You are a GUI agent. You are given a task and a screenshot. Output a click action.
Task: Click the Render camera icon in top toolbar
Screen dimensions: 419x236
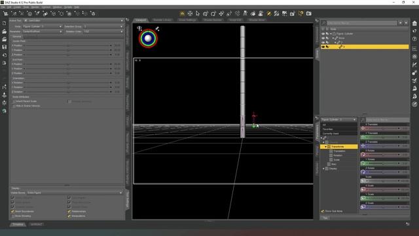[x=308, y=13]
